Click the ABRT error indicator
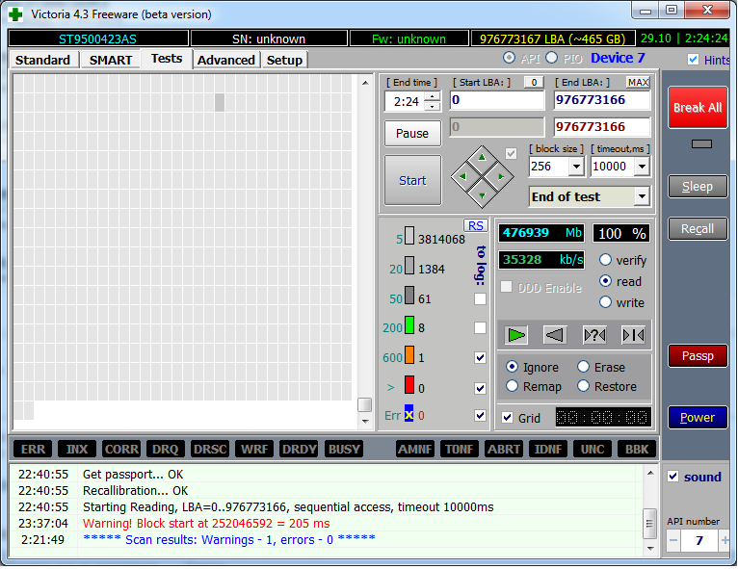 pyautogui.click(x=504, y=449)
